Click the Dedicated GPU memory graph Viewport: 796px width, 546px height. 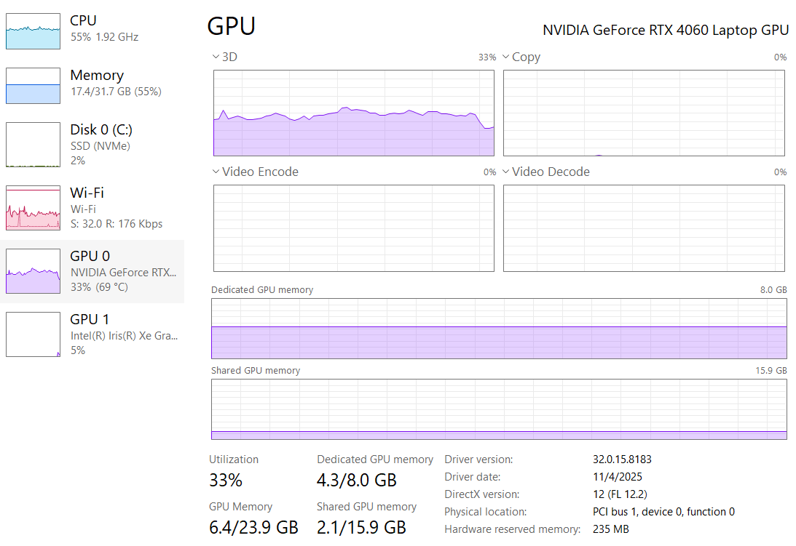pyautogui.click(x=499, y=329)
